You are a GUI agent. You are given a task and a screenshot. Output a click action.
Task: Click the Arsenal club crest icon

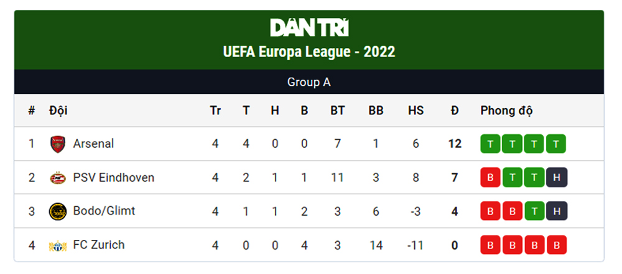58,144
